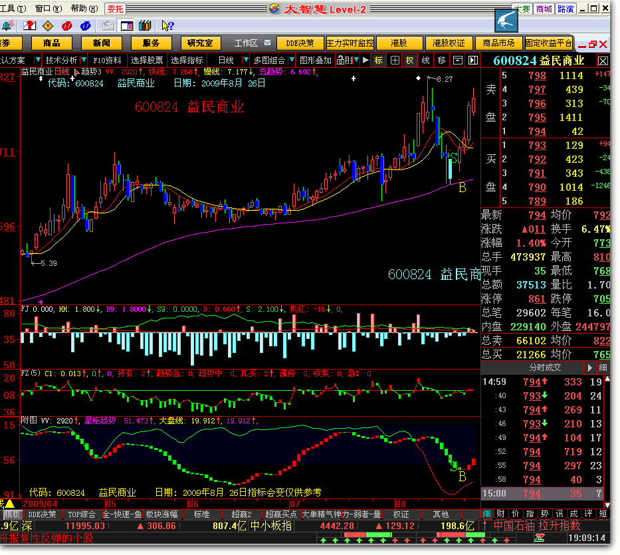Image resolution: width=620 pixels, height=555 pixels.
Task: Select the 超赢买点 indicator tab
Action: tap(281, 514)
